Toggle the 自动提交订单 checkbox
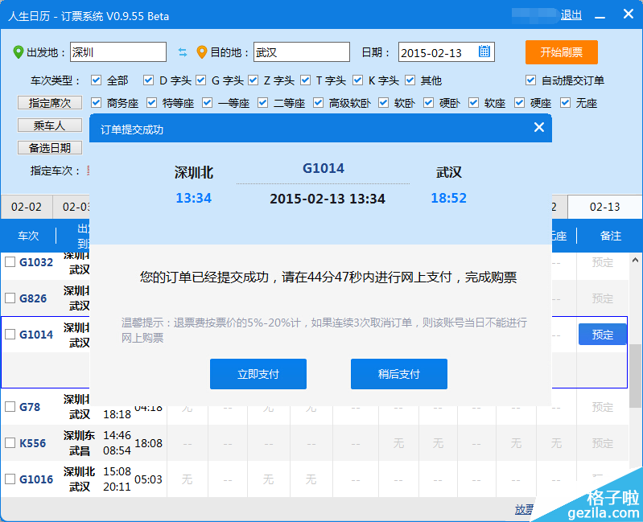 coord(531,80)
